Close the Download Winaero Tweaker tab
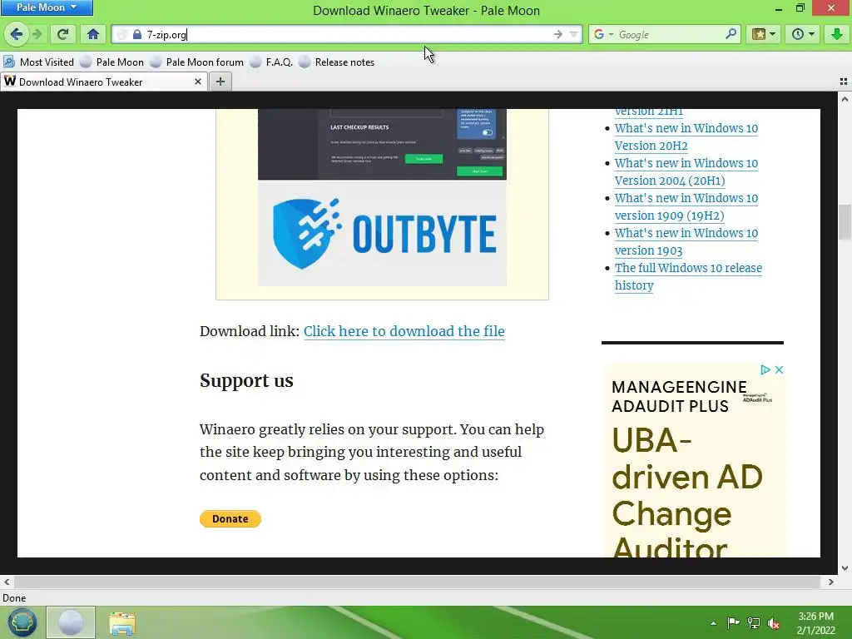Viewport: 852px width, 639px height. tap(198, 82)
